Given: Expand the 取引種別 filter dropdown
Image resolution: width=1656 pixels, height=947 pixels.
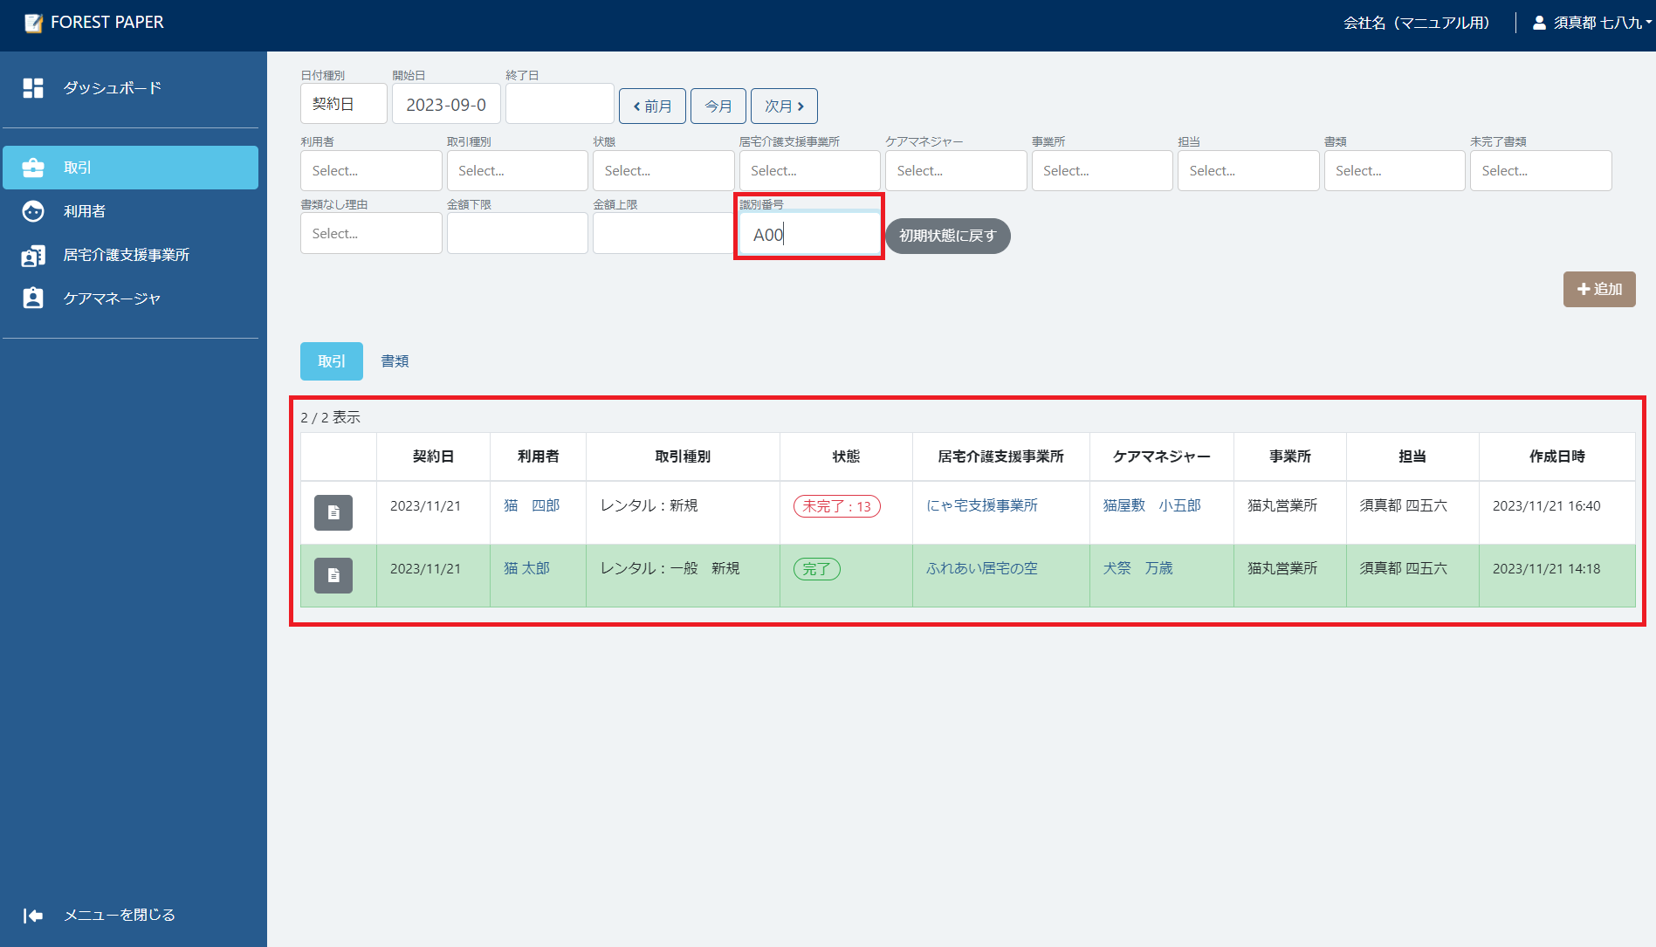Looking at the screenshot, I should pos(517,171).
